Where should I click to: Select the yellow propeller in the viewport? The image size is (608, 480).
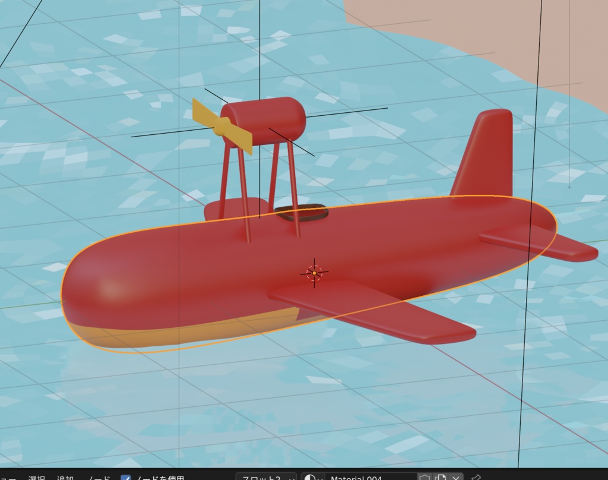click(222, 127)
